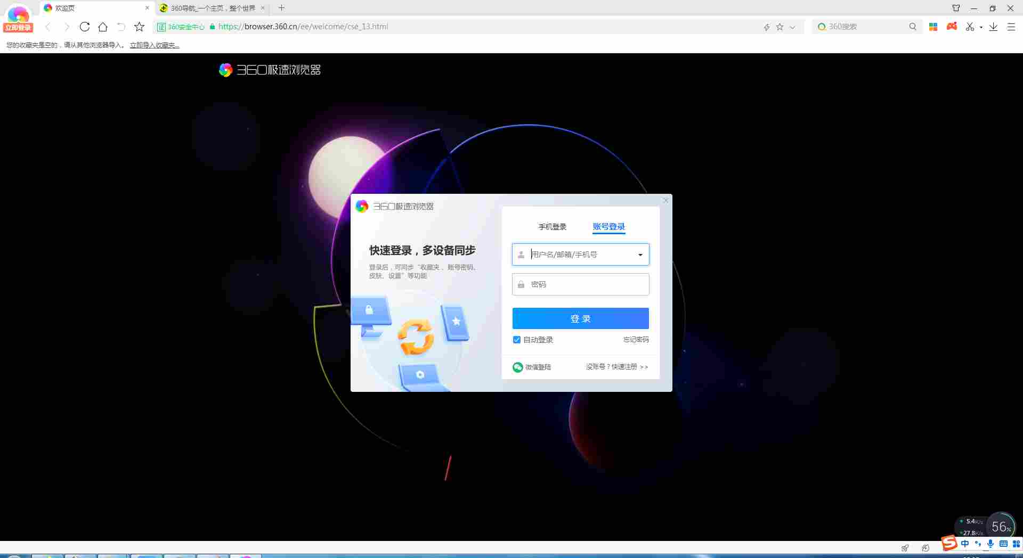
Task: Expand the username account history dropdown arrow
Action: tap(640, 255)
